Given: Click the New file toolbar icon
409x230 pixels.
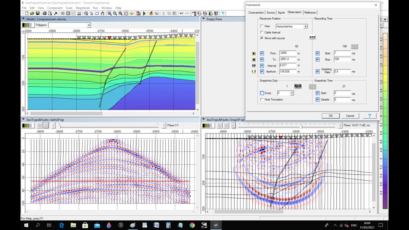Looking at the screenshot, I should (27, 13).
